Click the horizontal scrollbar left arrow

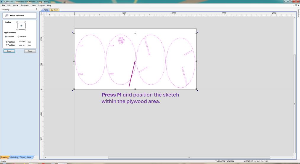45,158
